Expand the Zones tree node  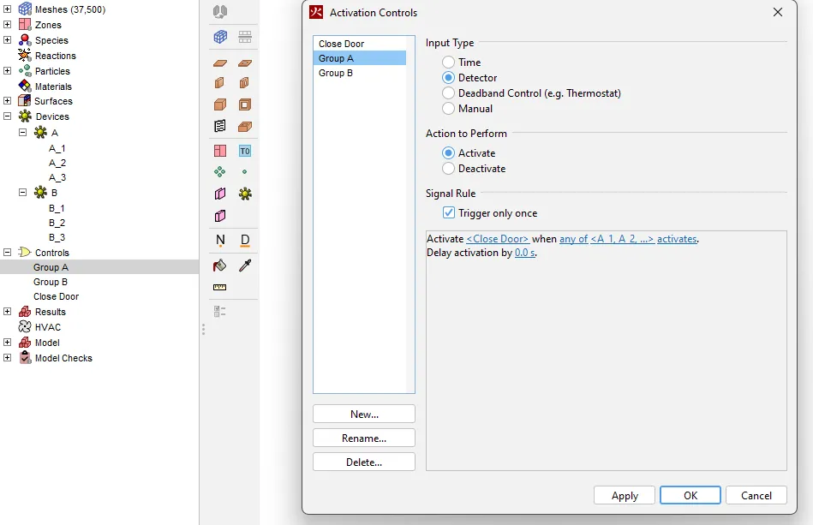(x=7, y=24)
